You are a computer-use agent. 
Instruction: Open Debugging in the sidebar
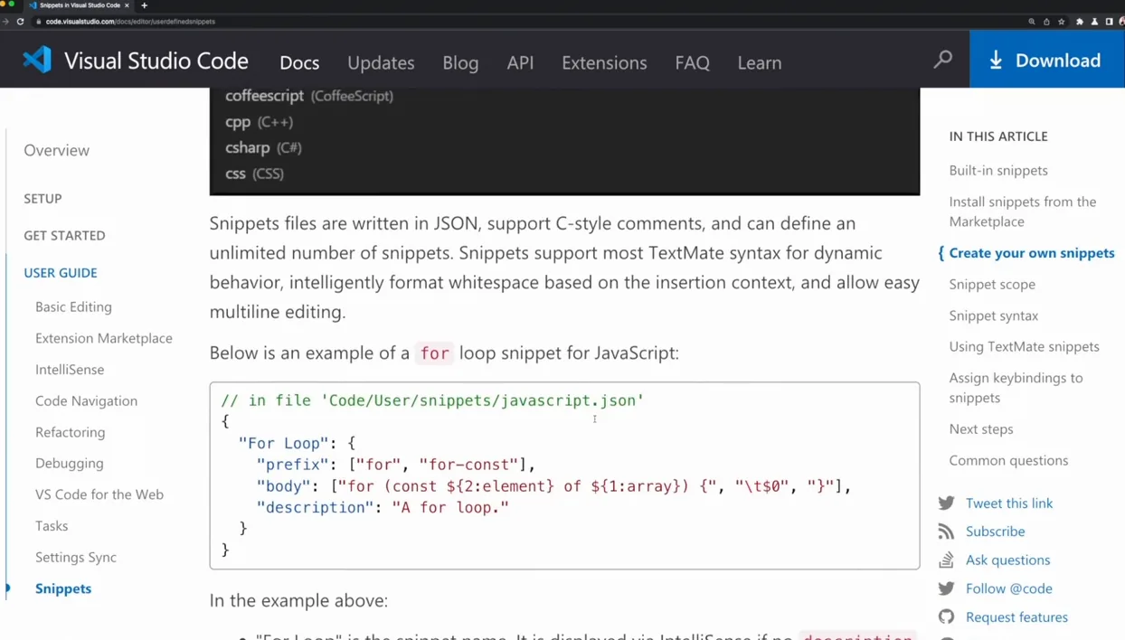point(69,463)
